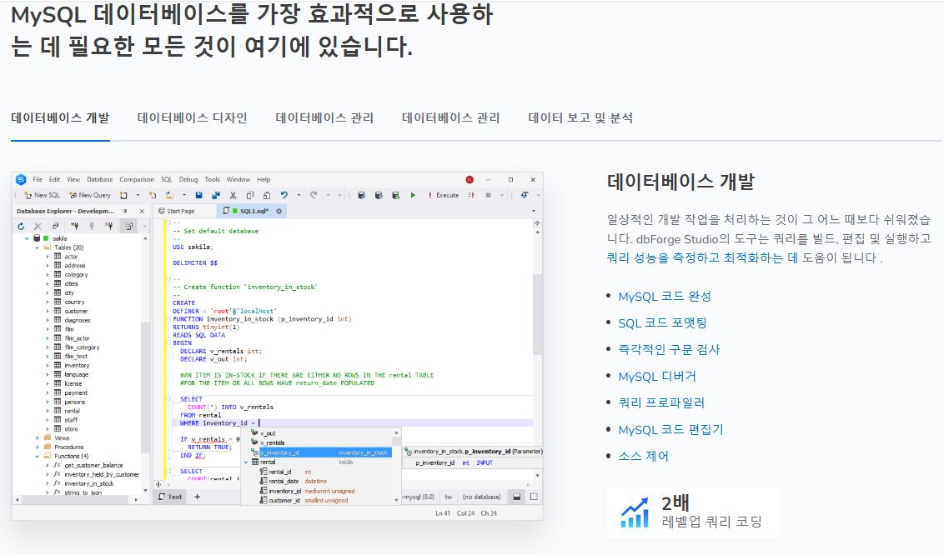Open the MySQL 코드 편집기 link
The image size is (944, 555).
(x=670, y=430)
